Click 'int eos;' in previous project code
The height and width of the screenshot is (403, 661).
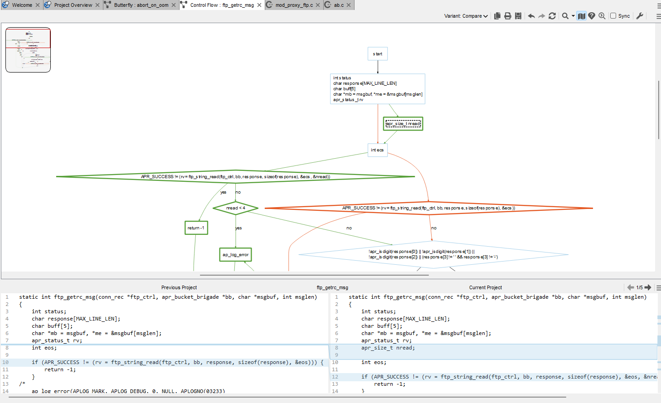pyautogui.click(x=44, y=348)
